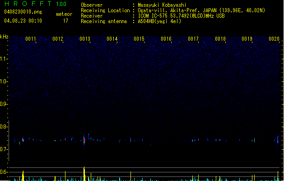Click the Receiving antenna label
Image resolution: width=284 pixels, height=181 pixels.
coord(104,21)
